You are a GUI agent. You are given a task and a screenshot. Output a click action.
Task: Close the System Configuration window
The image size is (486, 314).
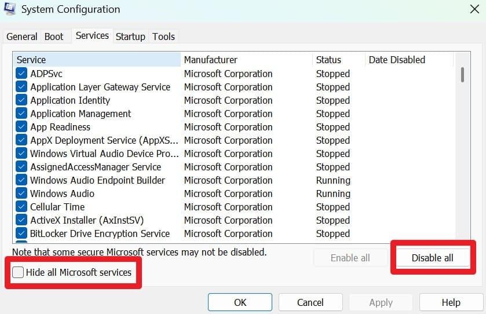(473, 9)
